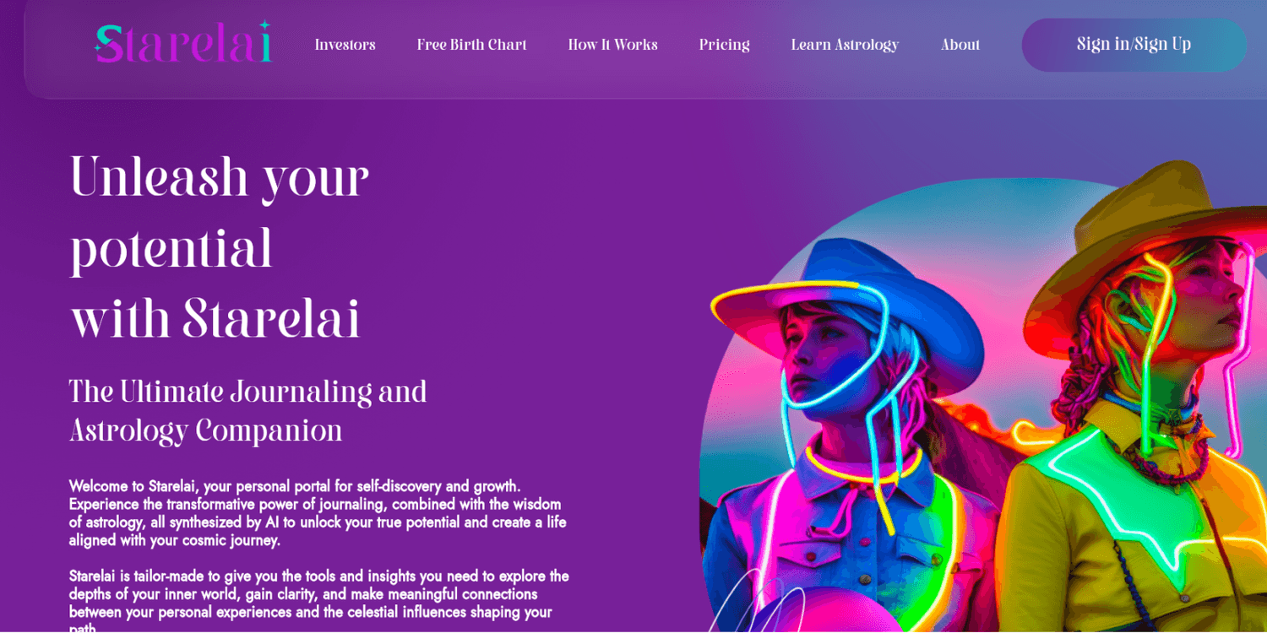Click the yellow neon necklace on left figure
This screenshot has height=633, width=1267.
click(863, 466)
